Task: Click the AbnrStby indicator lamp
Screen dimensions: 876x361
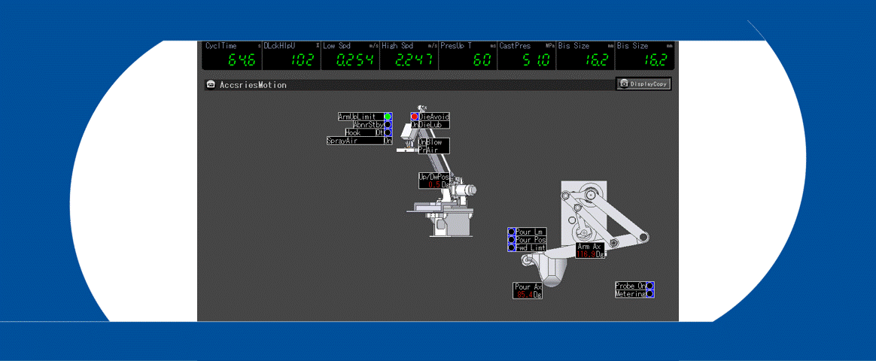Action: point(388,125)
